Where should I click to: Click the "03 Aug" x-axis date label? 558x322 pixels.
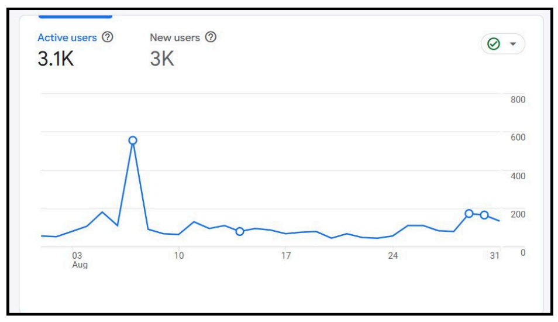pyautogui.click(x=79, y=260)
